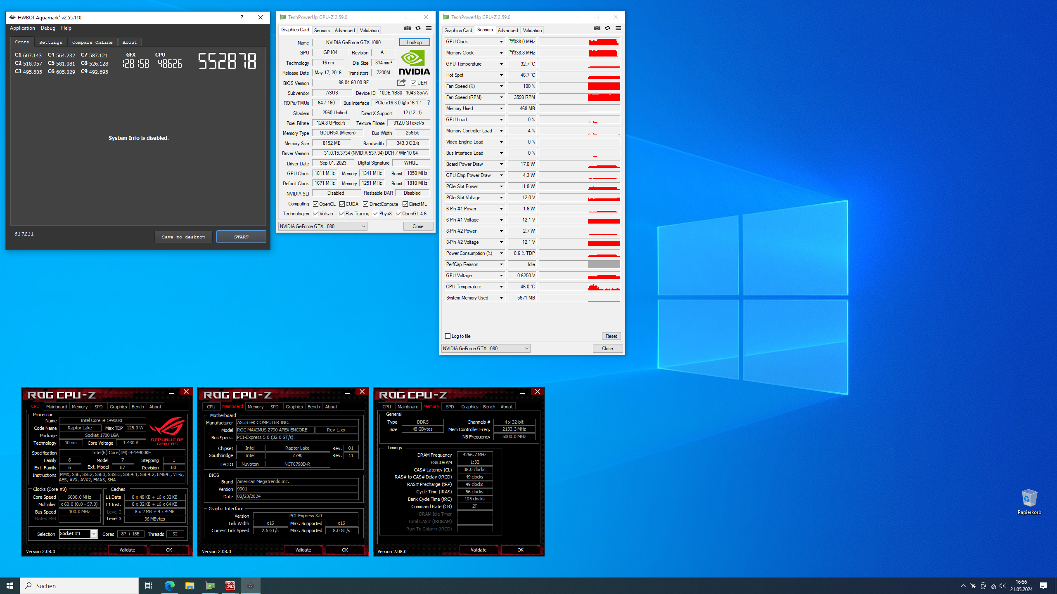Screen dimensions: 1057x594
Task: Open hamburger menu in GPU-Z Graphics Card window
Action: pyautogui.click(x=429, y=28)
